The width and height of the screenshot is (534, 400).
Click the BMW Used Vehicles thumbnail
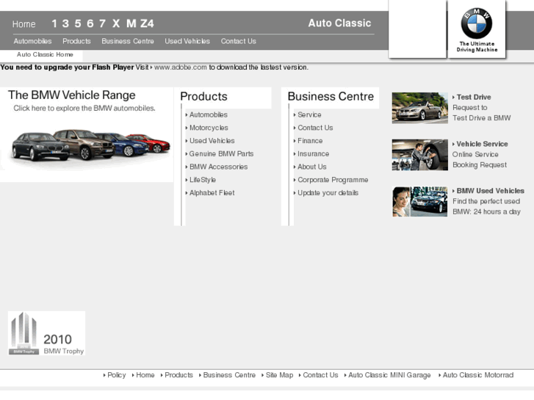click(420, 202)
